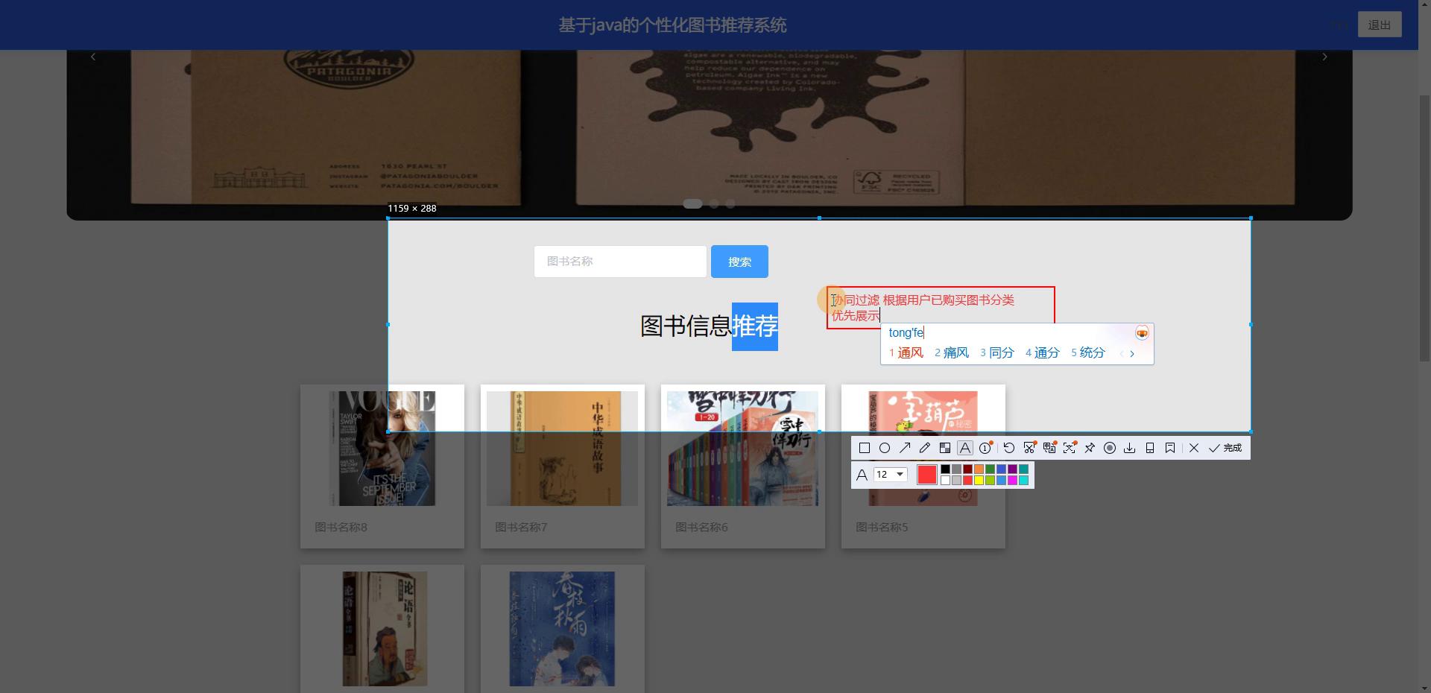Select the mosaic blur tool
Image resolution: width=1431 pixels, height=693 pixels.
click(x=945, y=448)
